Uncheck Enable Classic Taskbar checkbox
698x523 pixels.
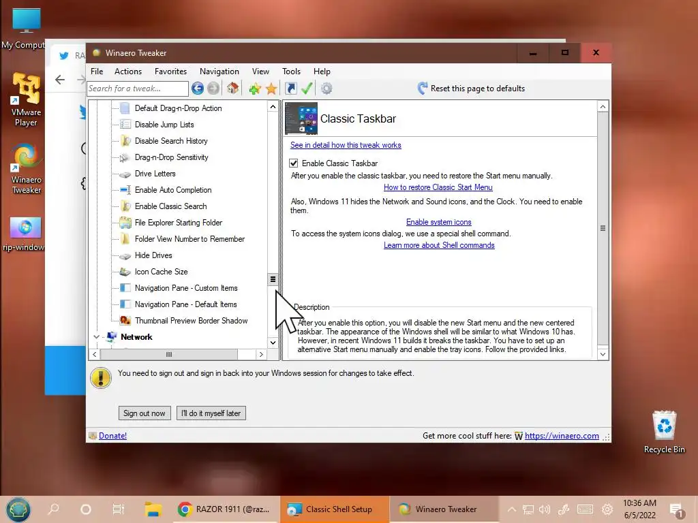click(293, 163)
